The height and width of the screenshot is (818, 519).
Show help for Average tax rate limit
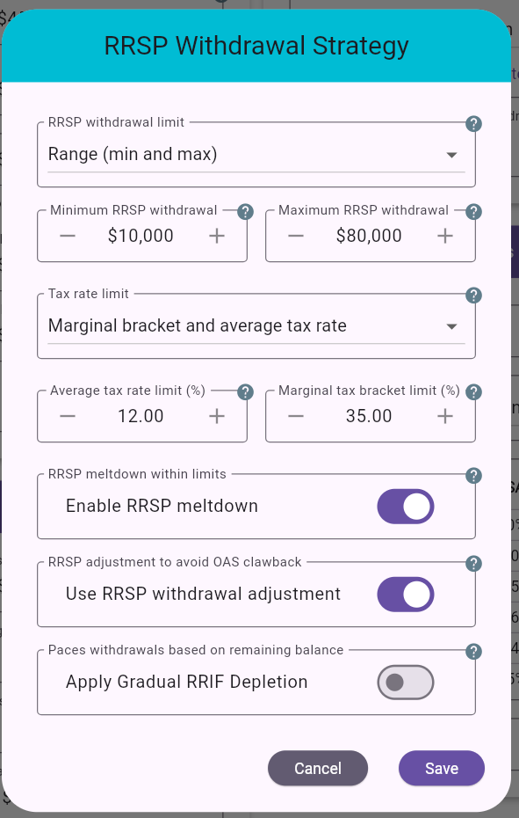pos(245,391)
